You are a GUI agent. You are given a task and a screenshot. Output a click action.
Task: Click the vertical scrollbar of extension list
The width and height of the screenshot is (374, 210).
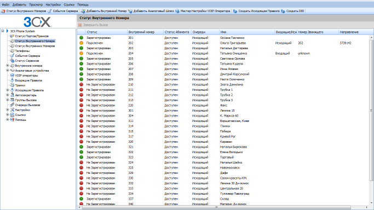(371, 110)
